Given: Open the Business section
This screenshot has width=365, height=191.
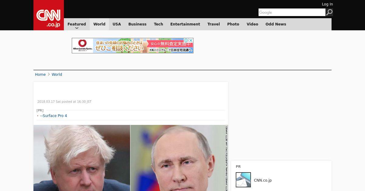Looking at the screenshot, I should (137, 24).
